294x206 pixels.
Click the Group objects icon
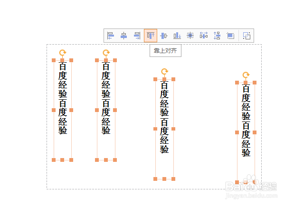click(x=247, y=36)
